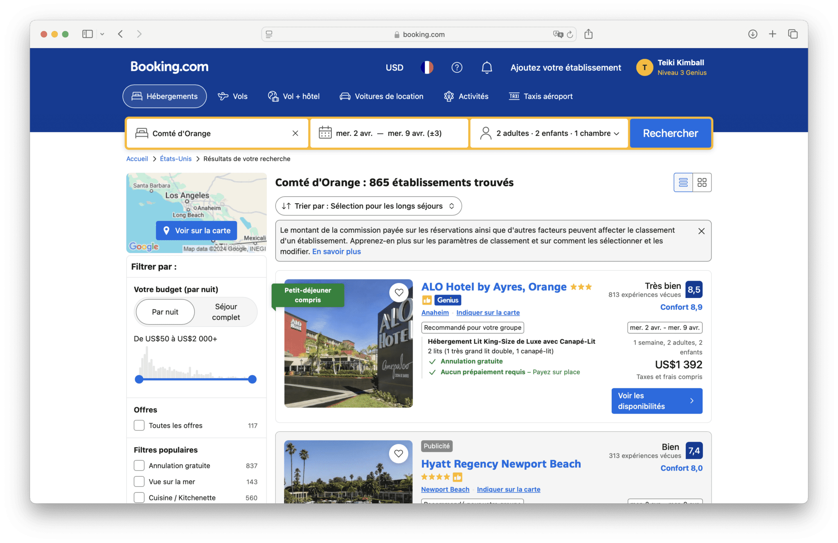This screenshot has height=543, width=838.
Task: Click Voir sur la carte button
Action: tap(196, 231)
